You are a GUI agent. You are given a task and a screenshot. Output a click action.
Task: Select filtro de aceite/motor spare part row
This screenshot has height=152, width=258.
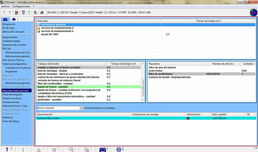[161, 74]
